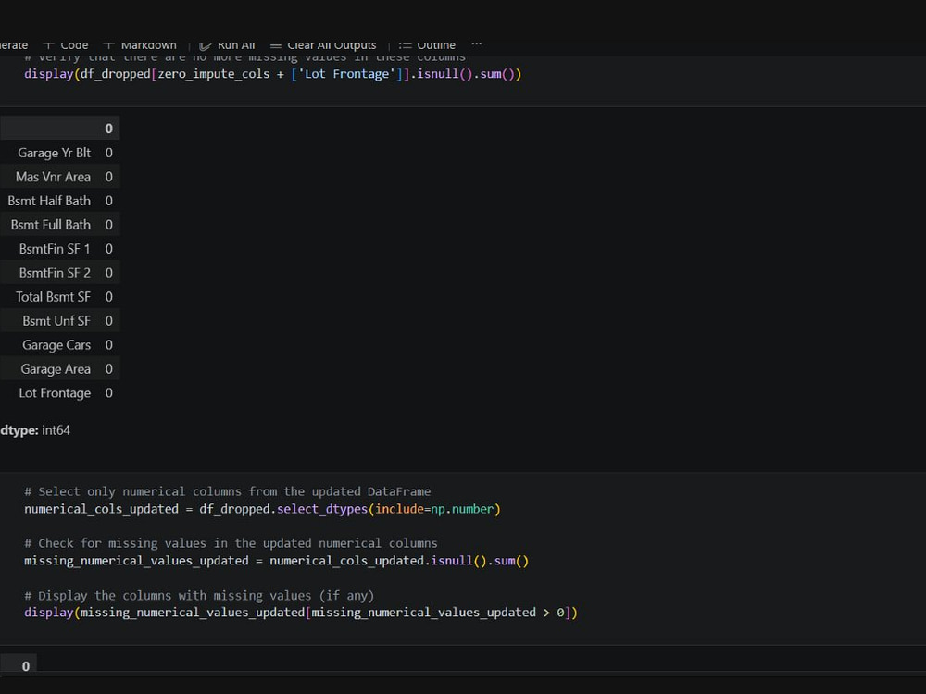Select the 'Bsmt Unf SF' output row
The height and width of the screenshot is (694, 926).
[59, 321]
